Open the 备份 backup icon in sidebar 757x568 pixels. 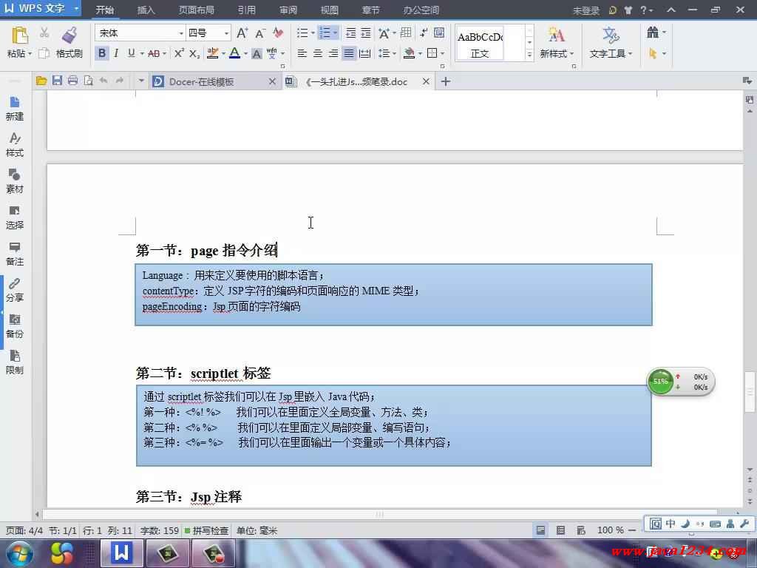click(x=15, y=325)
